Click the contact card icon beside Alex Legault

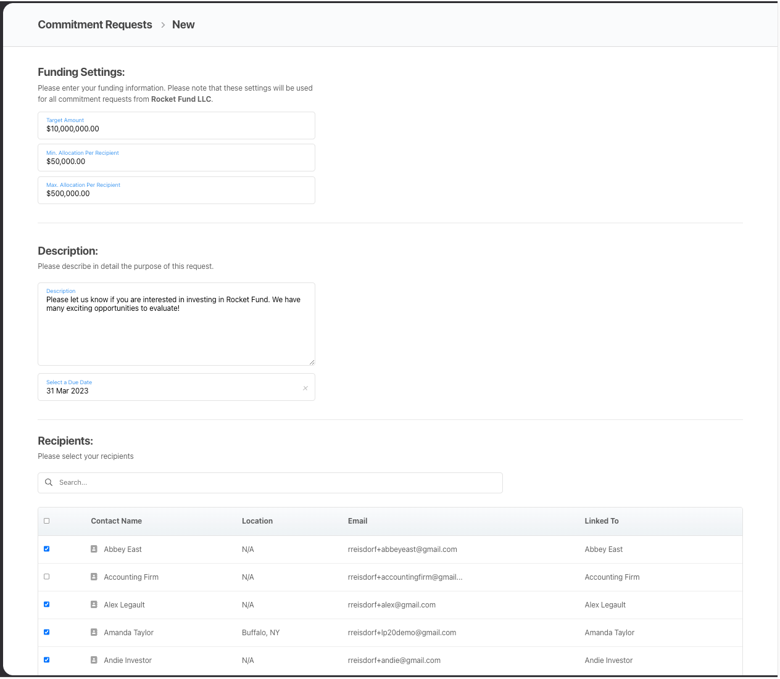94,604
